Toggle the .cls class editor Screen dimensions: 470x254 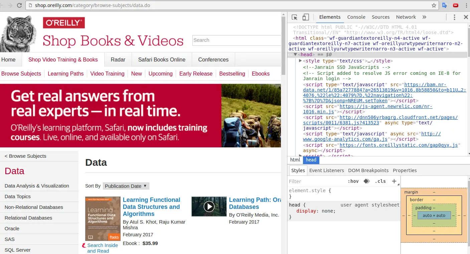click(x=380, y=181)
